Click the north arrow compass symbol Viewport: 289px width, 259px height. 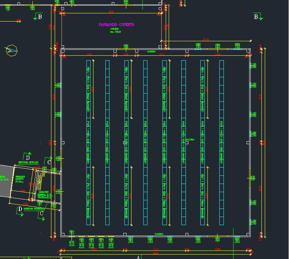point(12,50)
